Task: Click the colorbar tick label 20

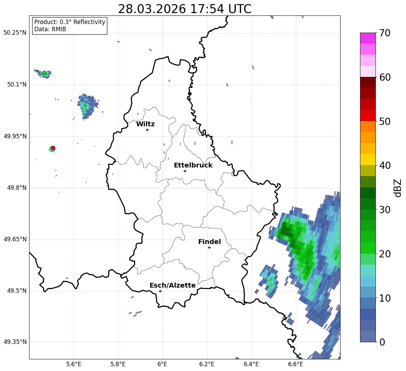Action: (x=384, y=254)
